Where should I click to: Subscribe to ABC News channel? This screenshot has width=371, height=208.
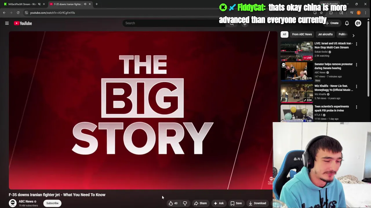[52, 203]
